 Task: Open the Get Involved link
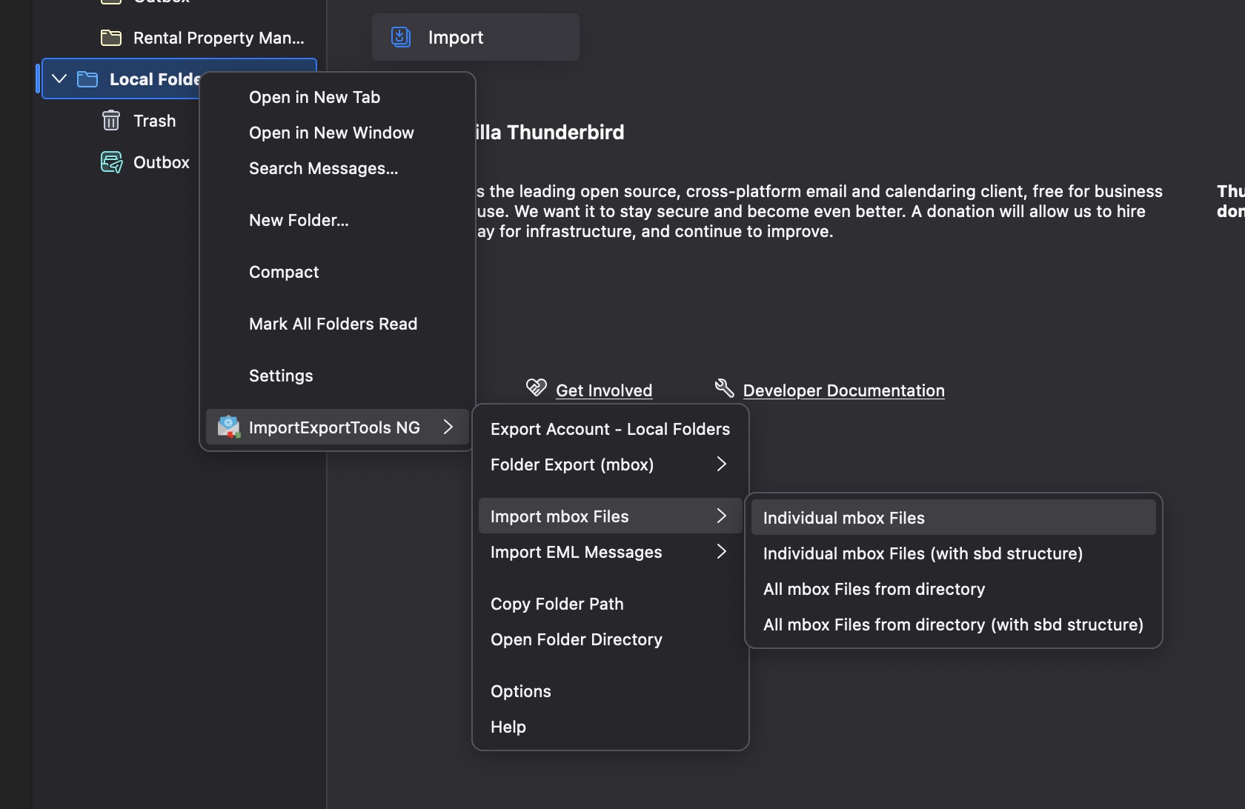point(604,390)
